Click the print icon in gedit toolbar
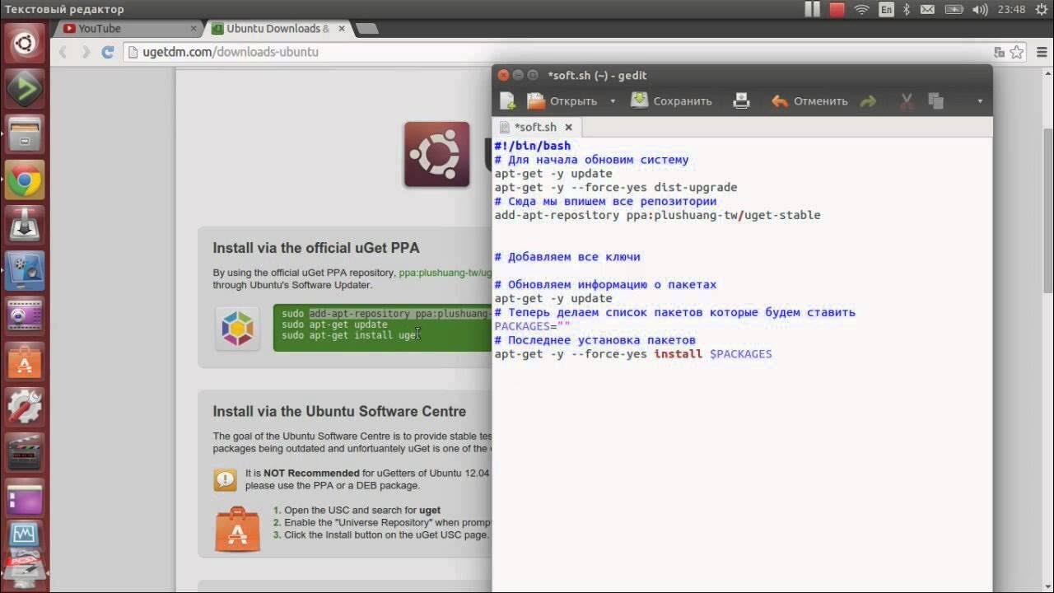Image resolution: width=1054 pixels, height=593 pixels. (x=742, y=101)
